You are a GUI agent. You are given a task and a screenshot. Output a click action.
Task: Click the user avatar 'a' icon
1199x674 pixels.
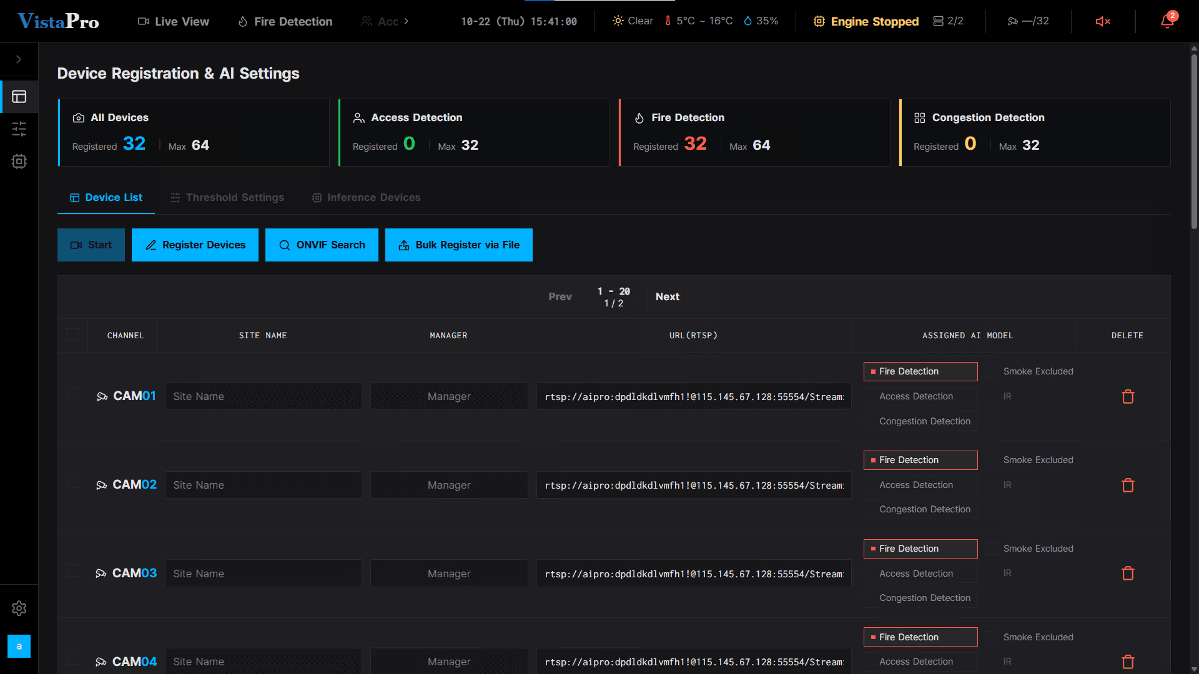19,646
